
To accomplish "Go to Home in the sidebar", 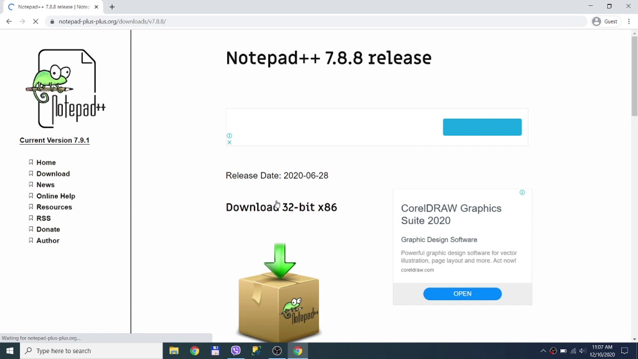I will point(46,163).
